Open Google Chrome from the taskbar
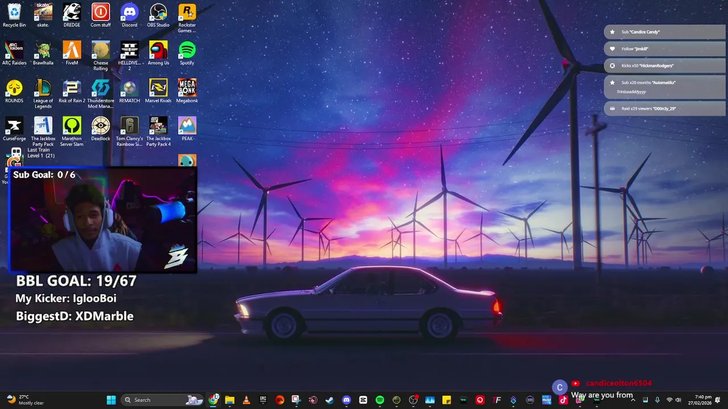728x409 pixels. 213,400
